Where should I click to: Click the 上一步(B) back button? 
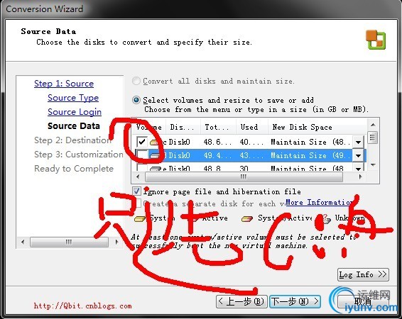241,301
